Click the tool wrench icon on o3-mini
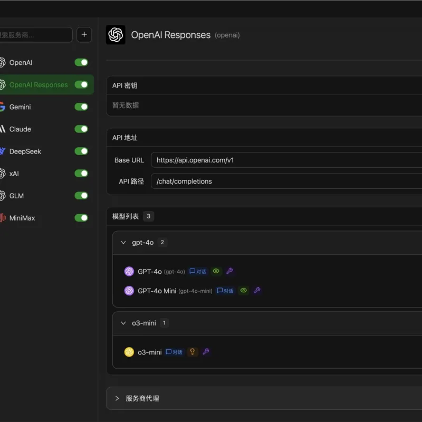 206,352
